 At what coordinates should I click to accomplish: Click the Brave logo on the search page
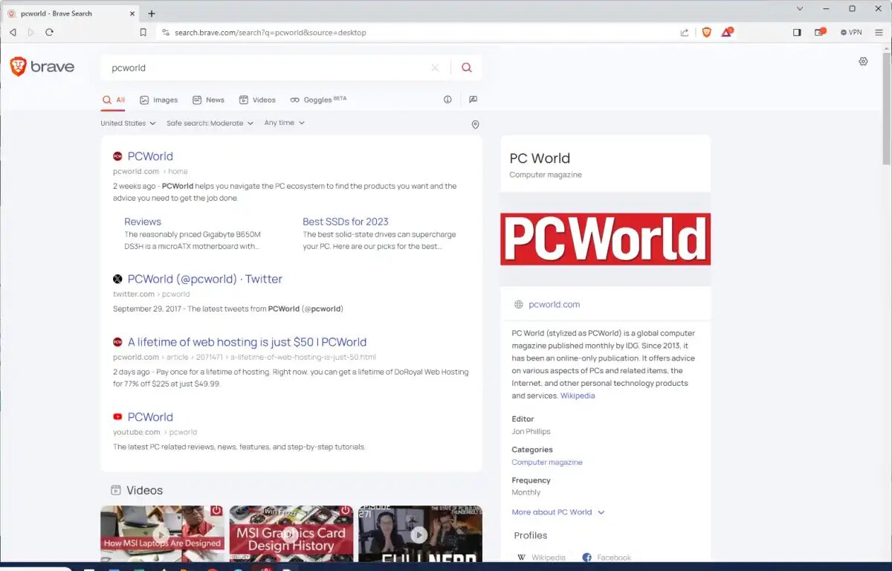[x=42, y=67]
